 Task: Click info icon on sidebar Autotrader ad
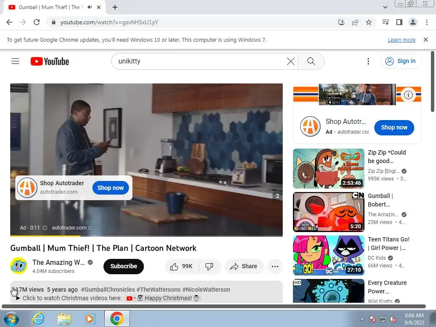[408, 95]
